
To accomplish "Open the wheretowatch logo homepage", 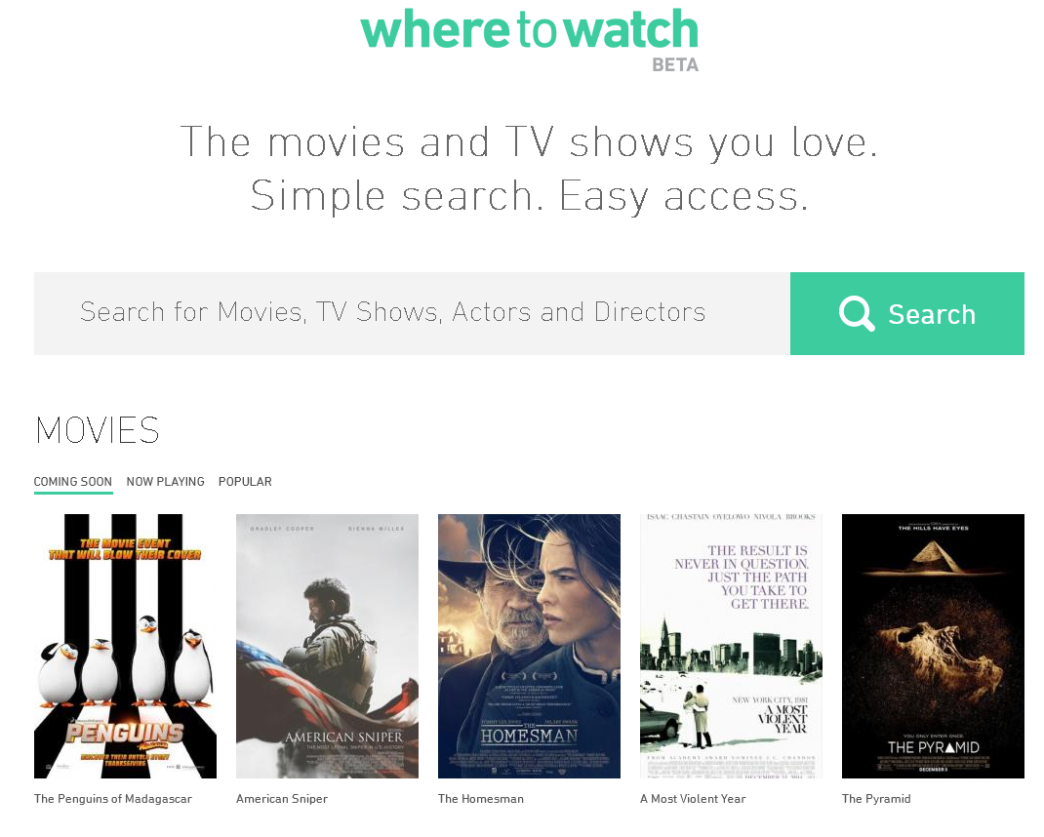I will pos(530,29).
